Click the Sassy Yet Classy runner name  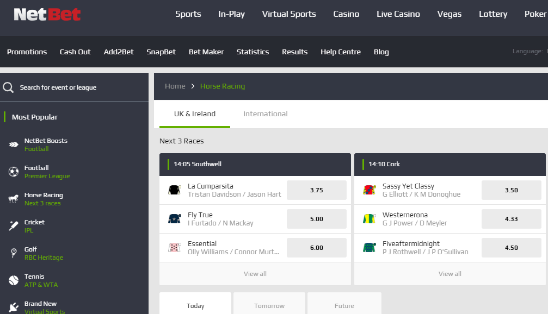click(408, 186)
